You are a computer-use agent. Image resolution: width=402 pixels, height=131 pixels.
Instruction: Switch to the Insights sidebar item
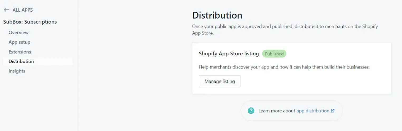17,71
